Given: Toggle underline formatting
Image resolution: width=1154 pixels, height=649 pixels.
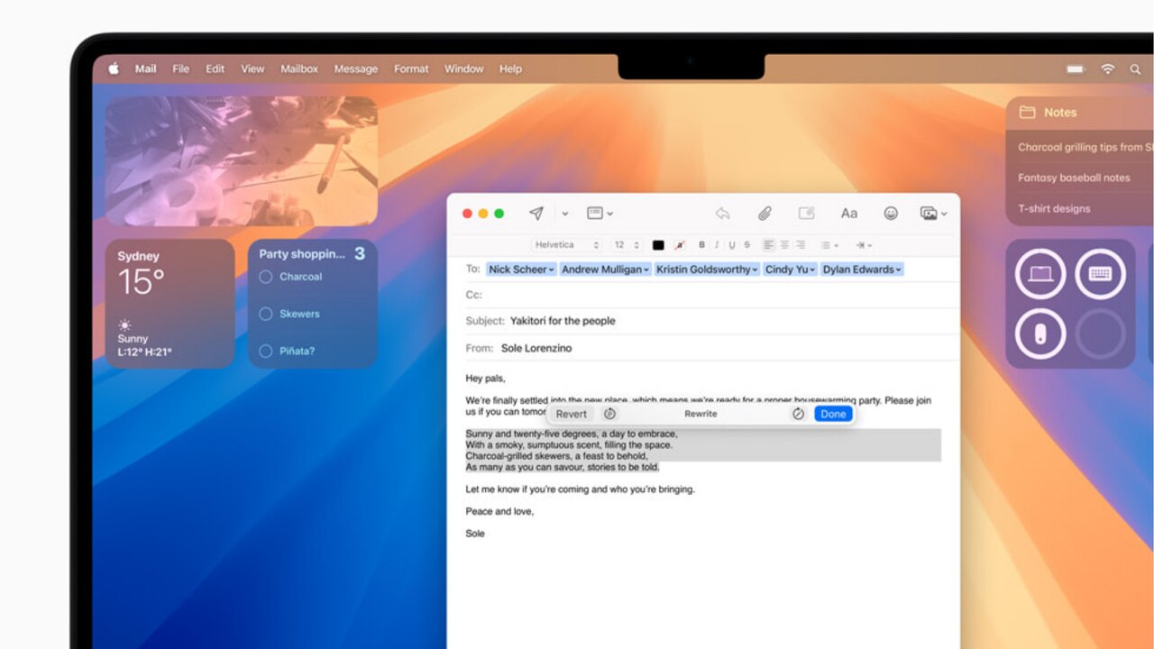Looking at the screenshot, I should (732, 245).
